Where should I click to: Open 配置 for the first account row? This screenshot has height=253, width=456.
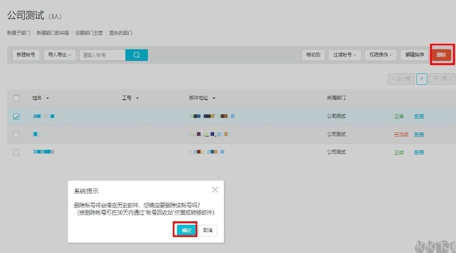pos(419,117)
